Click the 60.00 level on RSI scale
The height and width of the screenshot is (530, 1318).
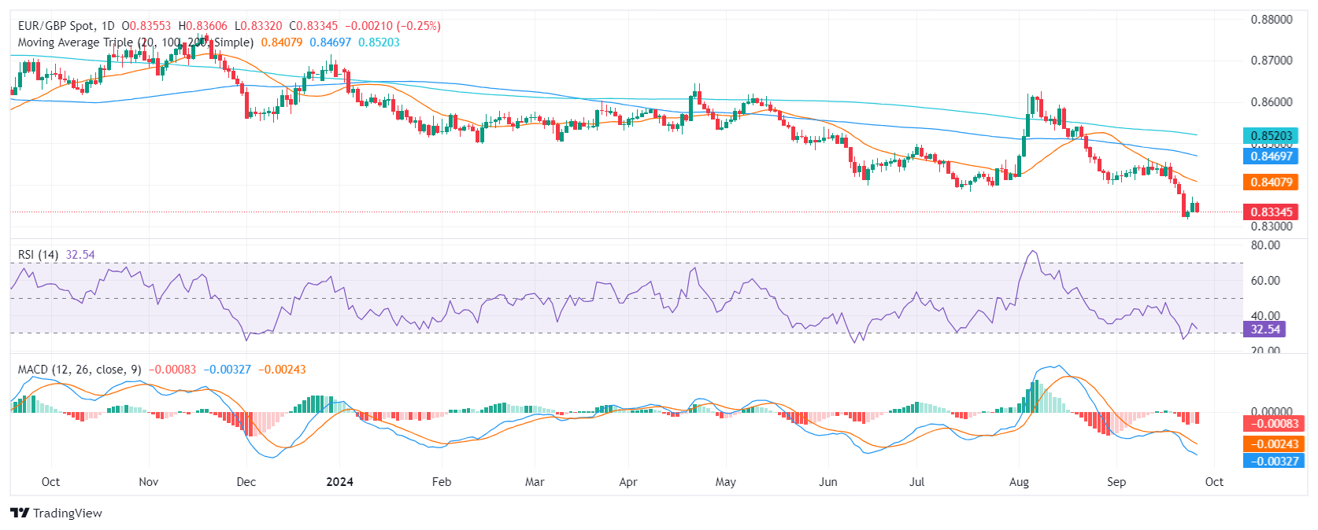[x=1265, y=281]
